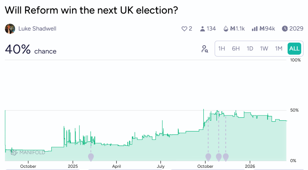Image resolution: width=308 pixels, height=170 pixels.
Task: Click the middle marker pin after October 2025
Action: 219,157
